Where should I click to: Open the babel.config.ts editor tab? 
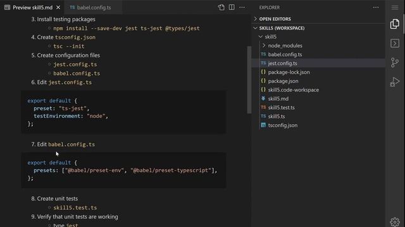click(x=93, y=8)
